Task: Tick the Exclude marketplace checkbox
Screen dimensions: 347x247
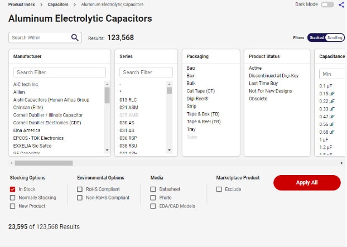Action: [x=219, y=190]
